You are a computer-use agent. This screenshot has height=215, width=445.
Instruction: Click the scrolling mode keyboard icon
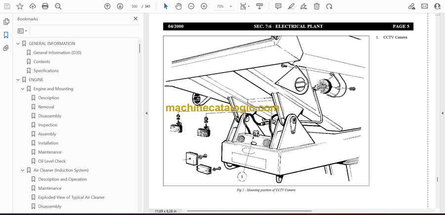pyautogui.click(x=259, y=6)
